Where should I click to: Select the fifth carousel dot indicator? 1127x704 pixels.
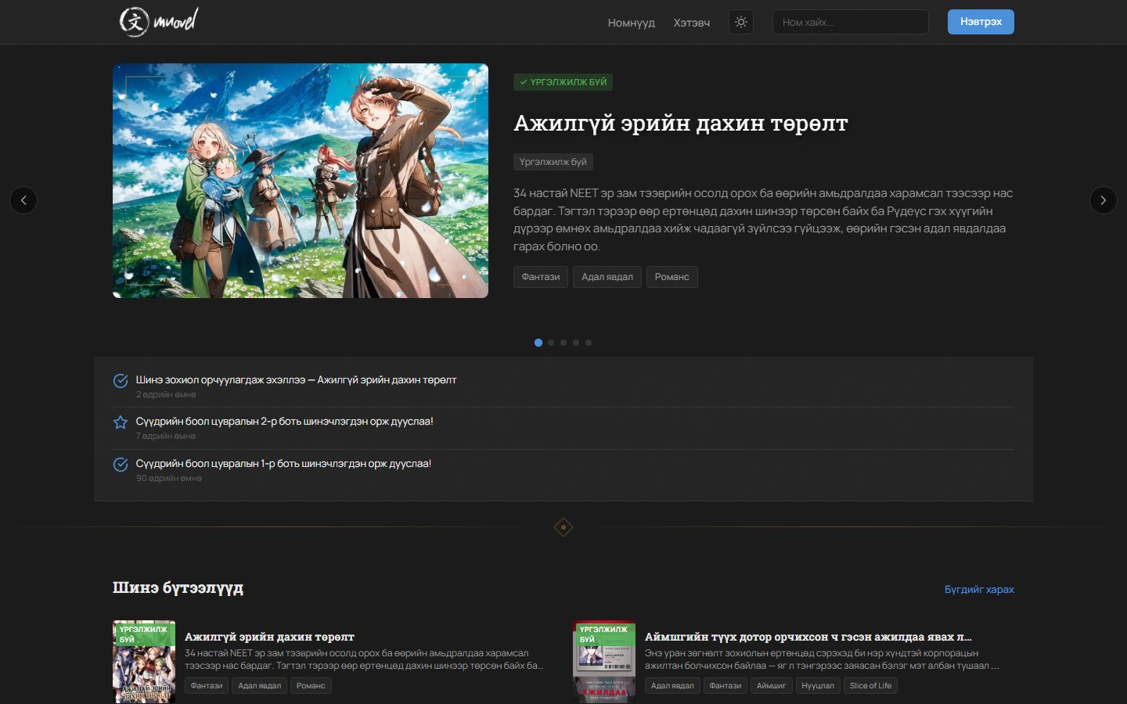tap(589, 343)
